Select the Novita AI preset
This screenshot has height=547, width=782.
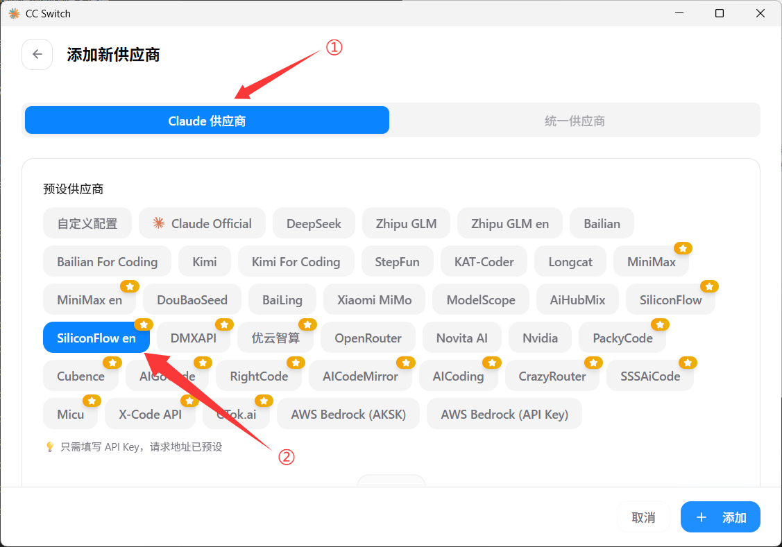point(462,338)
